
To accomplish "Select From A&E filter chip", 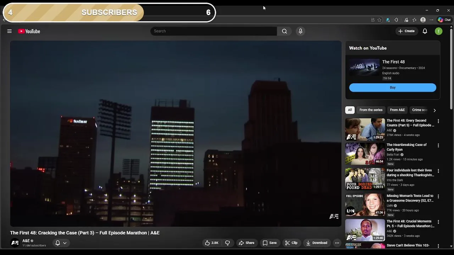I will click(397, 110).
